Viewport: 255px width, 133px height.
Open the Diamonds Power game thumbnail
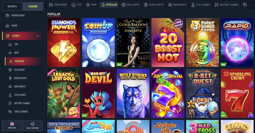pyautogui.click(x=64, y=43)
